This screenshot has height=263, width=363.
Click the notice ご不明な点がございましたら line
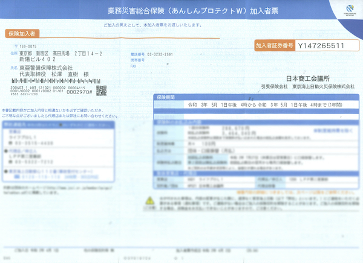click(x=59, y=116)
